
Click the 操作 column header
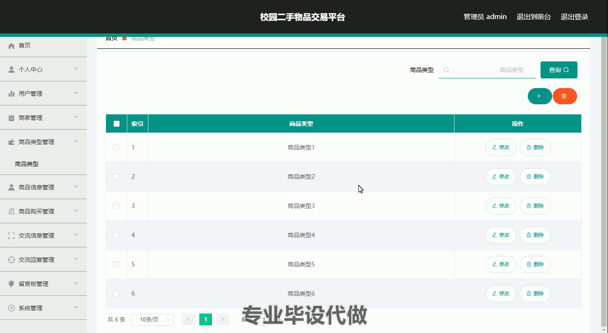tap(518, 124)
